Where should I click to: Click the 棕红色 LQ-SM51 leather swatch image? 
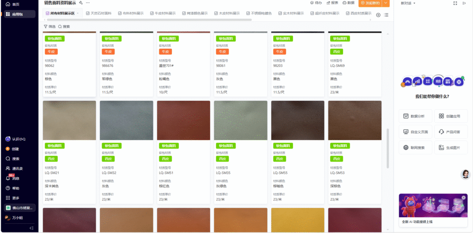point(183,120)
